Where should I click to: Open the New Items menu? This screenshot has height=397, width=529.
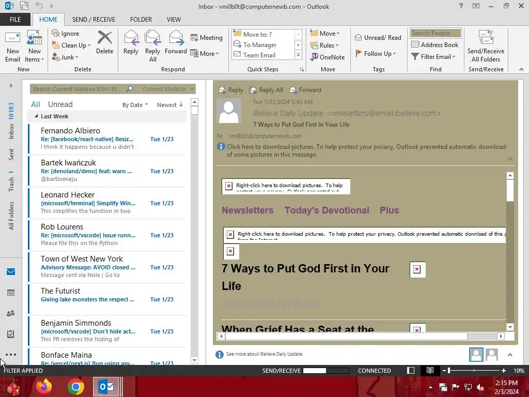(34, 47)
